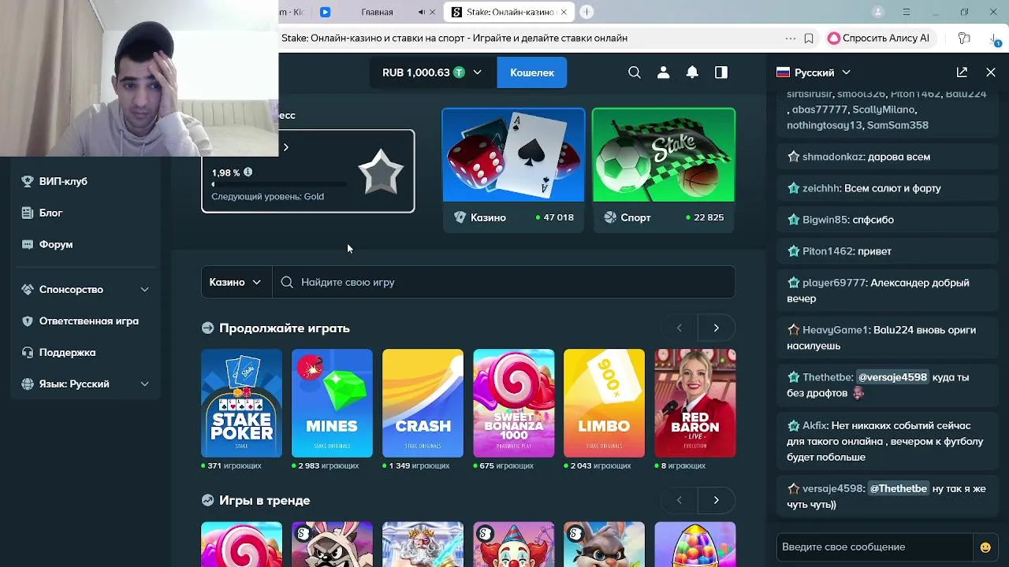
Task: Show previous Продолжайте играть games
Action: 679,328
